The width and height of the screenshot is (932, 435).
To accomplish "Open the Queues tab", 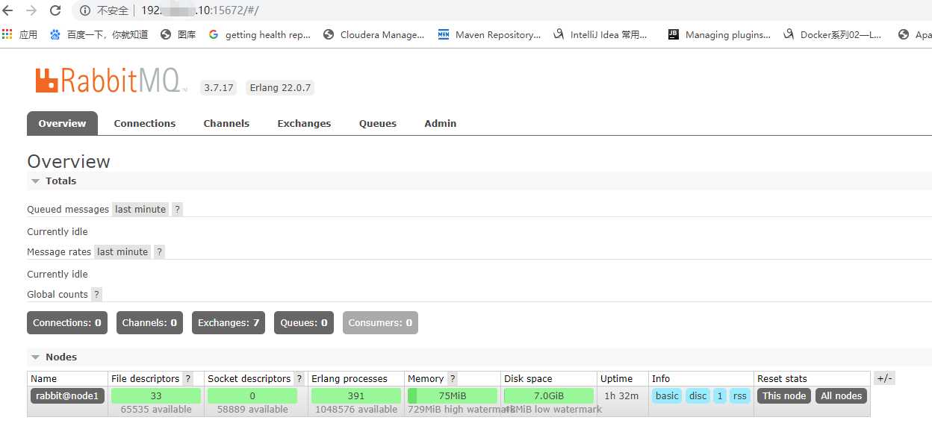I will (378, 124).
